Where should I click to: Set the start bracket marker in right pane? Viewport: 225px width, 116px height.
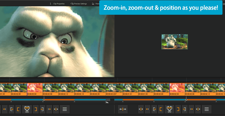pos(161,109)
